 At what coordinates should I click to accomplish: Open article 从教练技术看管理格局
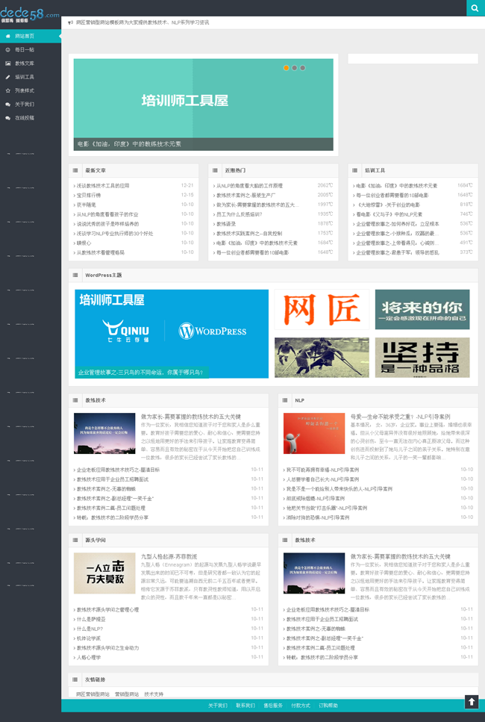100,252
